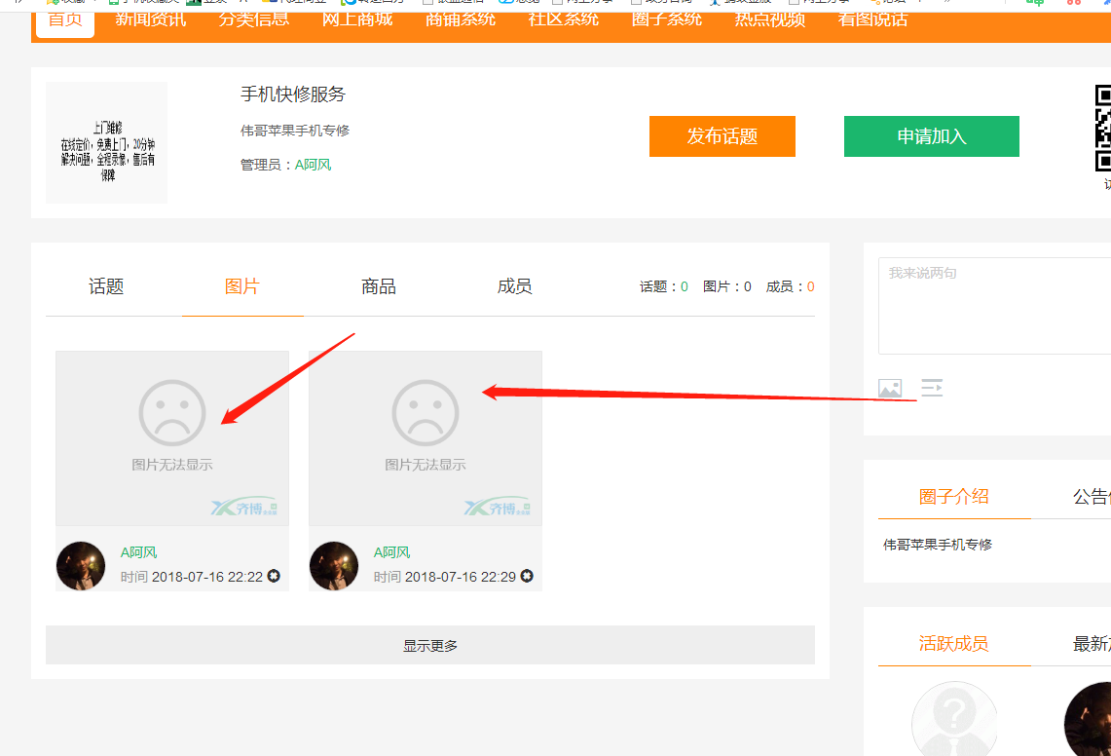1111x756 pixels.
Task: Click the orange 发布话题 button
Action: tap(722, 136)
